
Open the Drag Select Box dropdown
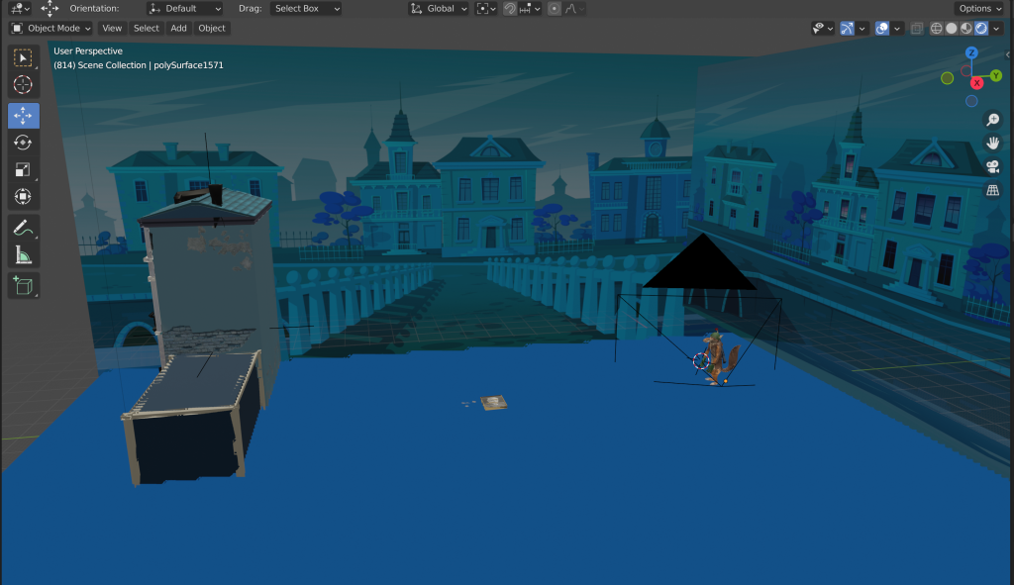click(306, 8)
